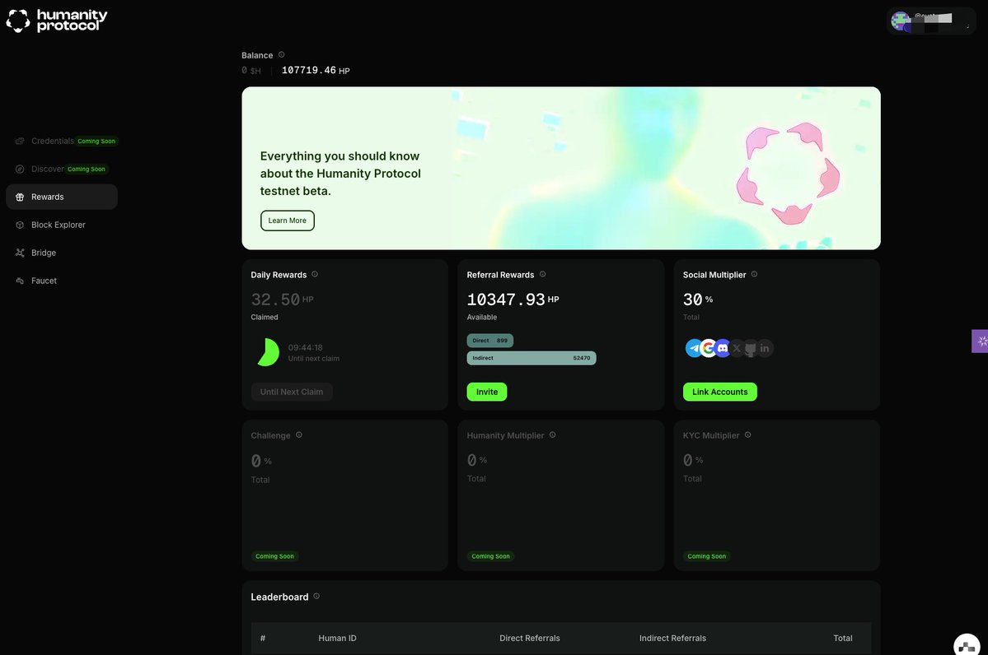Click the Humanity Protocol logo
This screenshot has height=655, width=988.
pyautogui.click(x=56, y=20)
